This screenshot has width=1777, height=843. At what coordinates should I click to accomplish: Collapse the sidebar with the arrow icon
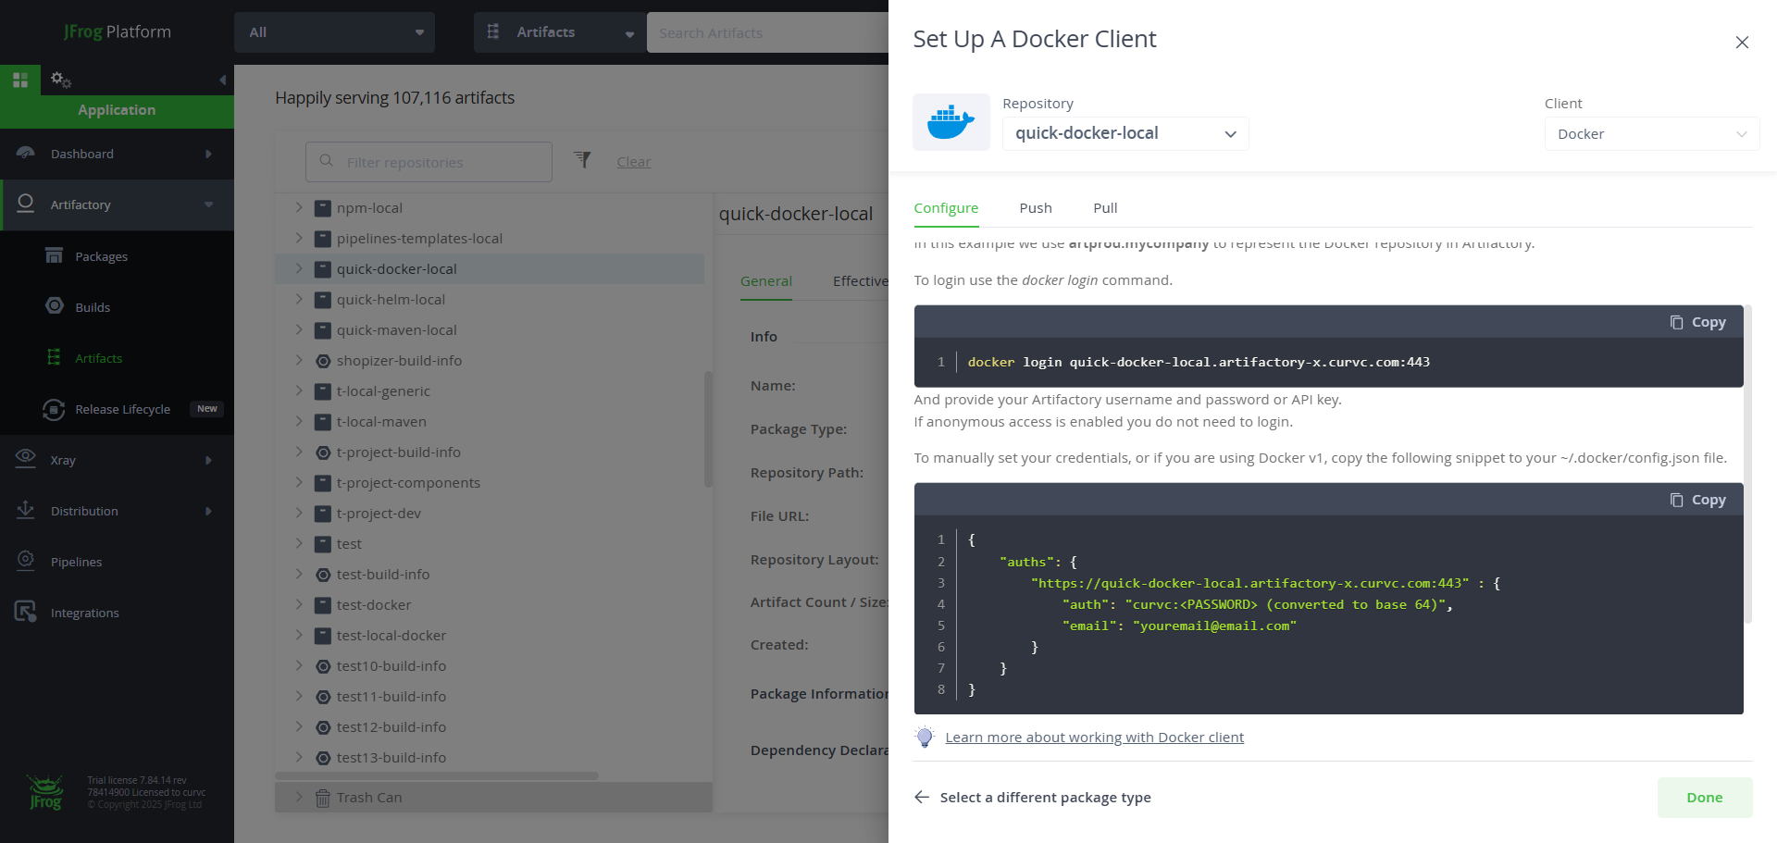222,80
